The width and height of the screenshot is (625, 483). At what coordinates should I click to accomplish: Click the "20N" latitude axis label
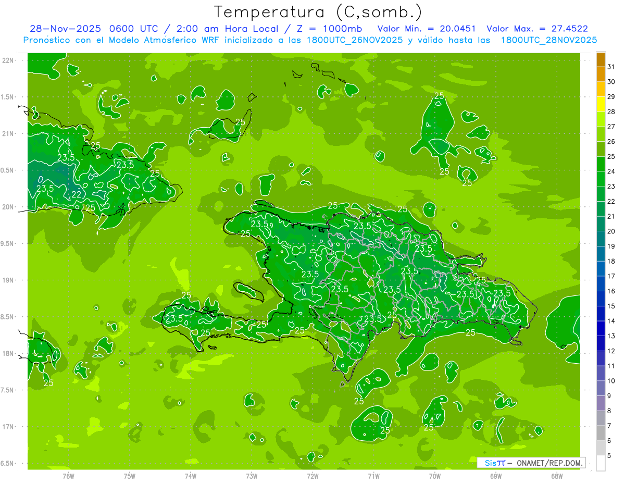coord(8,207)
